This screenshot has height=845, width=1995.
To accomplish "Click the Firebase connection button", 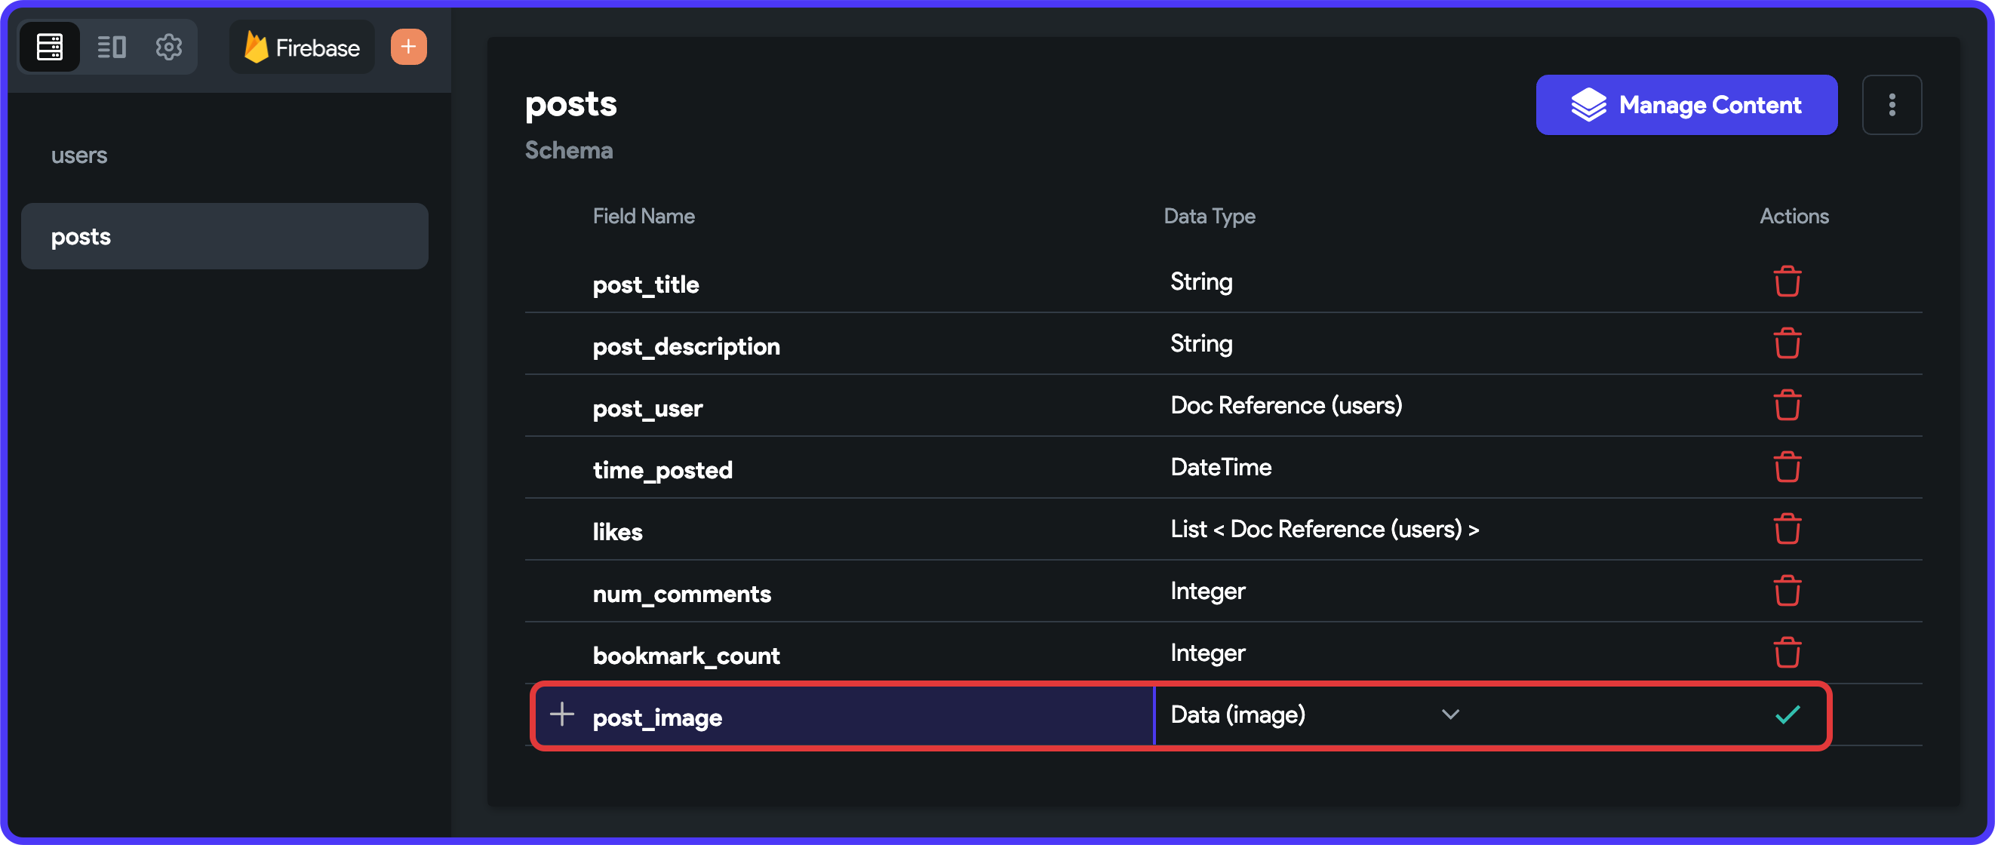I will [x=302, y=48].
